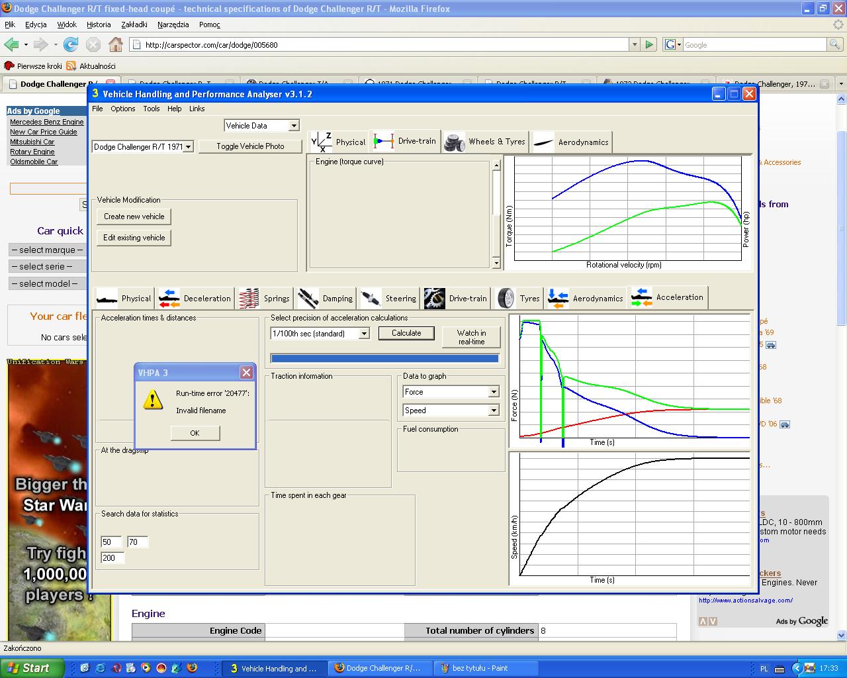The height and width of the screenshot is (678, 847).
Task: Open Pierwsze kroki bookmark
Action: click(x=33, y=66)
